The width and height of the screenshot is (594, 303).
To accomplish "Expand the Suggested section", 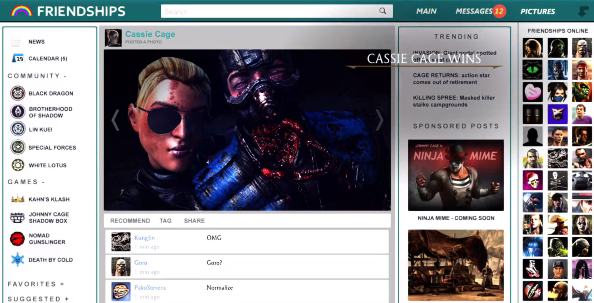I will pyautogui.click(x=67, y=299).
